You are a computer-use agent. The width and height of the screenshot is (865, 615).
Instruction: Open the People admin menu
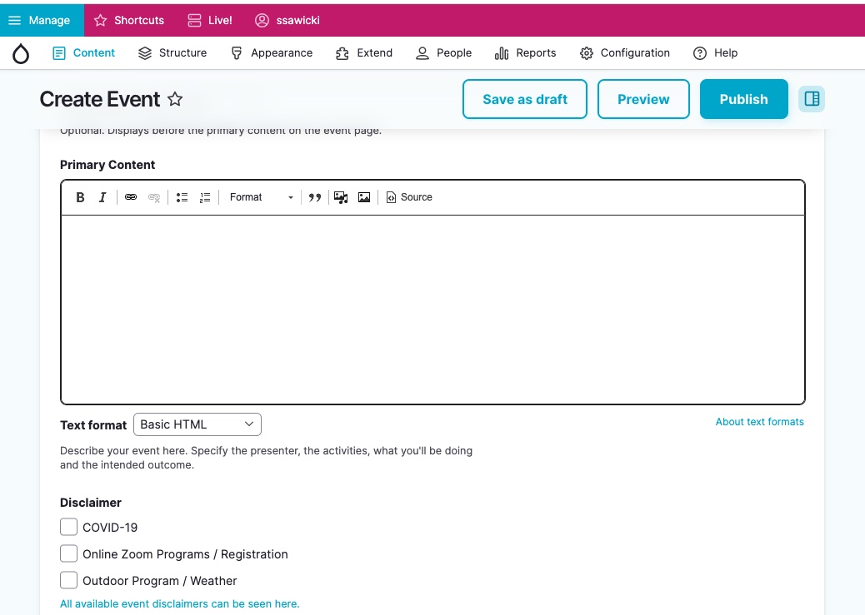[x=444, y=53]
